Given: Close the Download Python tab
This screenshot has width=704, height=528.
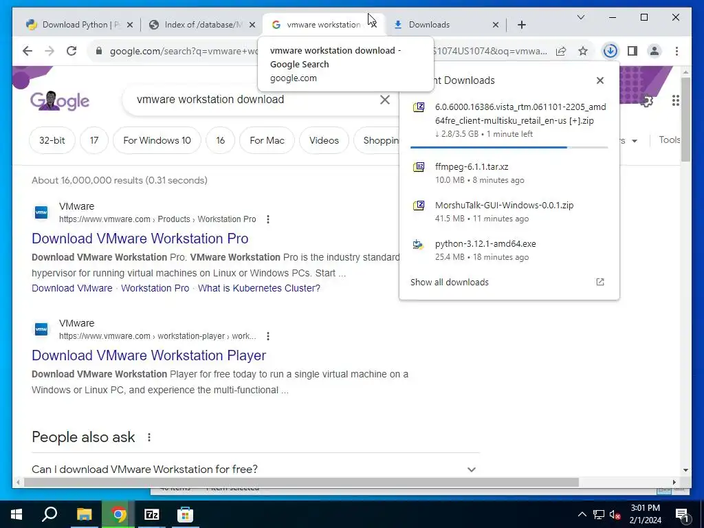Looking at the screenshot, I should (130, 25).
